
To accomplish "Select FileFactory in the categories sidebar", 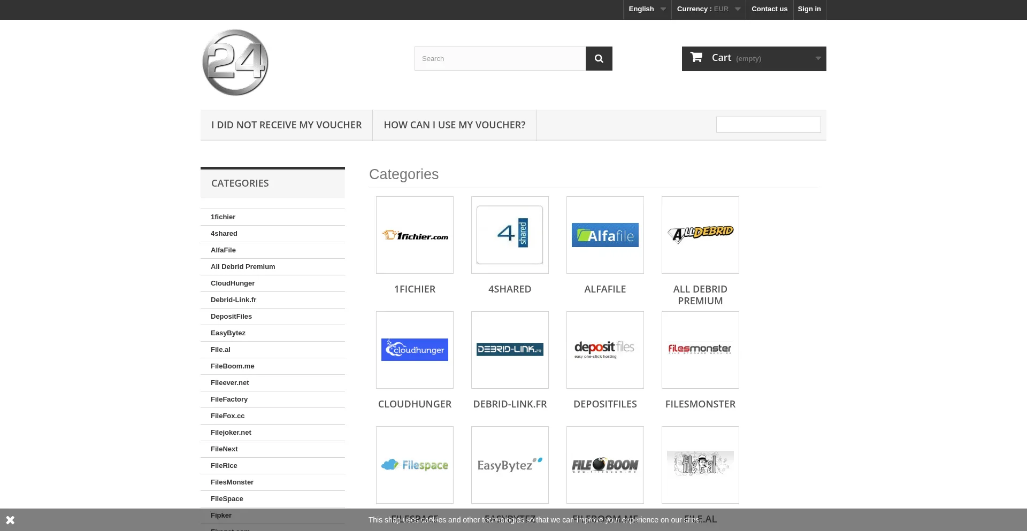I will (x=229, y=399).
